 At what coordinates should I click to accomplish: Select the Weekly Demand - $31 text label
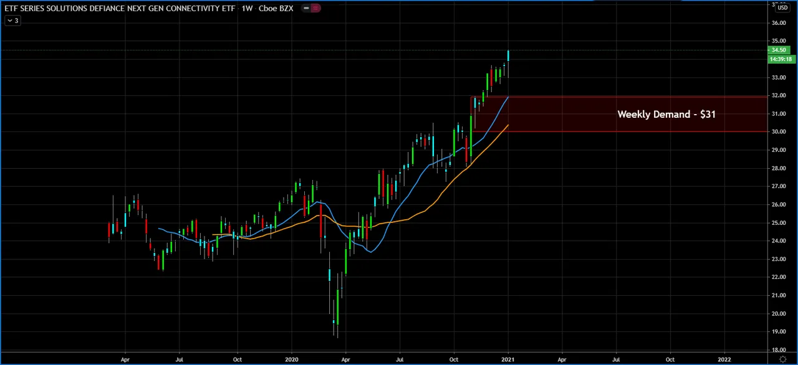666,114
